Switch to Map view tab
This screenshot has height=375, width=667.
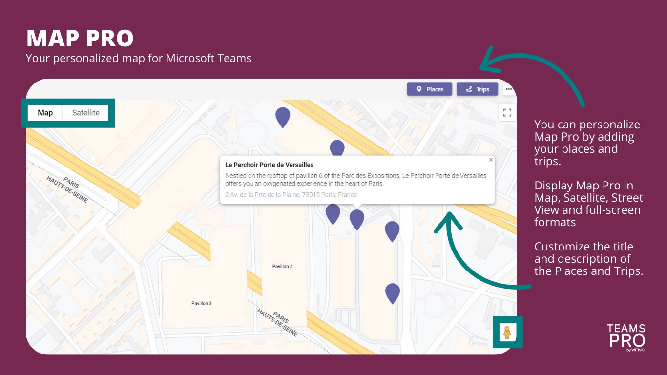pyautogui.click(x=45, y=113)
